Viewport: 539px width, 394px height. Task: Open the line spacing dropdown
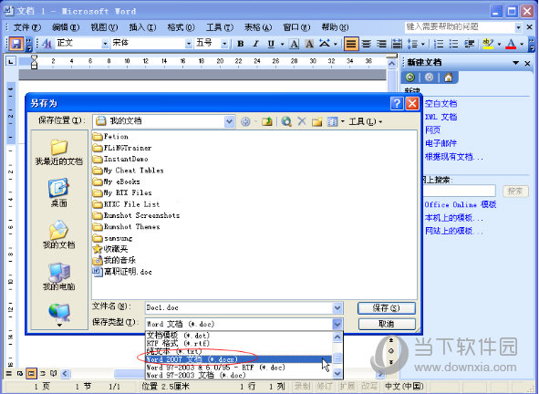(x=423, y=44)
